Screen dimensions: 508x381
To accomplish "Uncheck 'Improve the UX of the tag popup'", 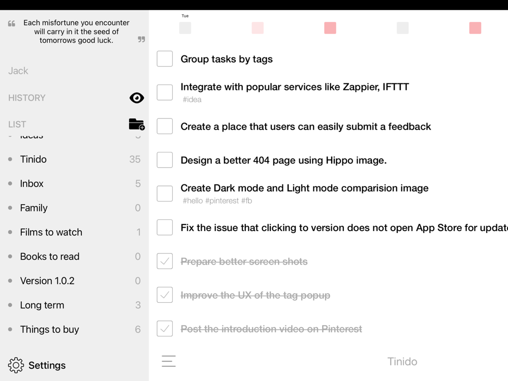I will point(165,295).
